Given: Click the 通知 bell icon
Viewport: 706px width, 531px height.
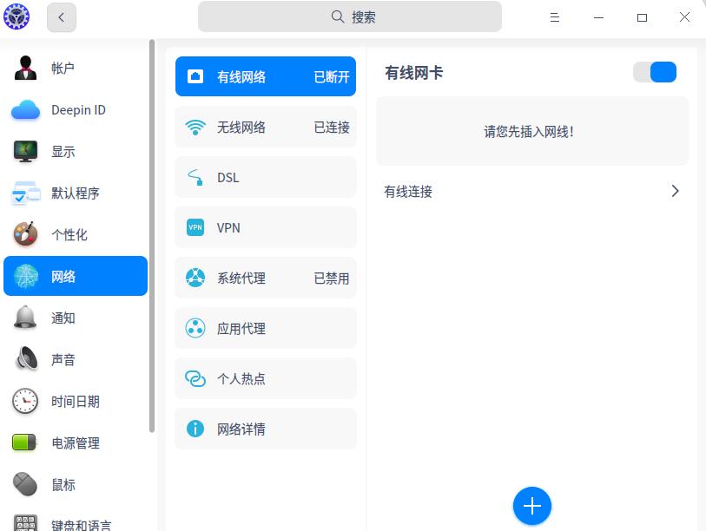Looking at the screenshot, I should (x=25, y=318).
